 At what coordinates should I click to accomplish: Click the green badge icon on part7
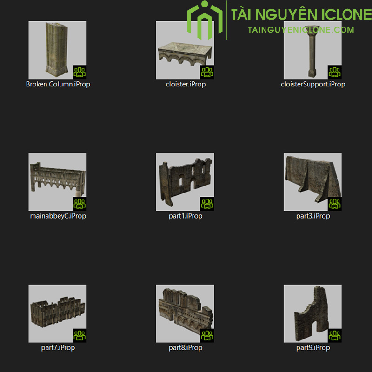(80, 335)
